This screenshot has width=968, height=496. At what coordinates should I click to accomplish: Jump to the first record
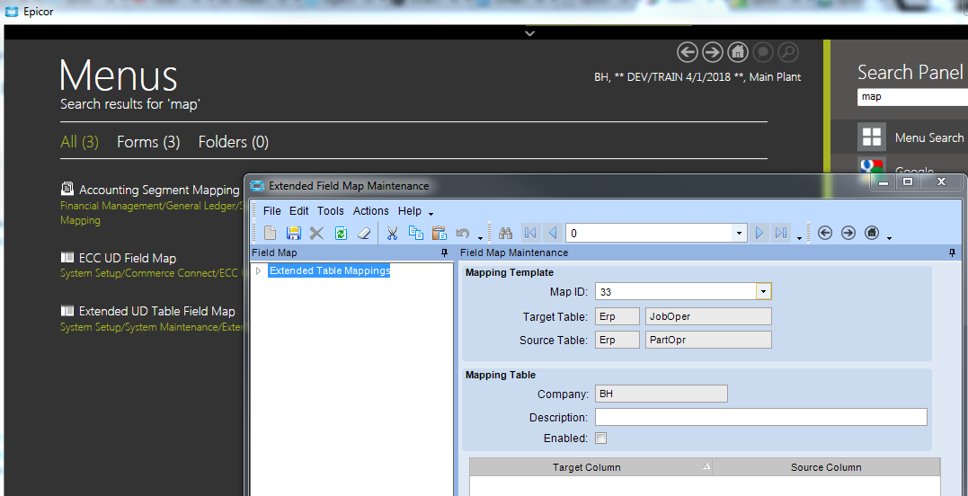(529, 233)
